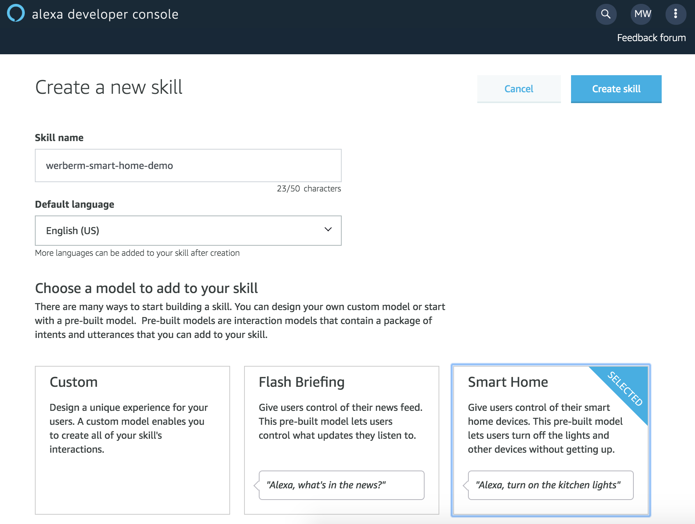Select the Custom model card
The image size is (695, 524).
click(x=132, y=440)
